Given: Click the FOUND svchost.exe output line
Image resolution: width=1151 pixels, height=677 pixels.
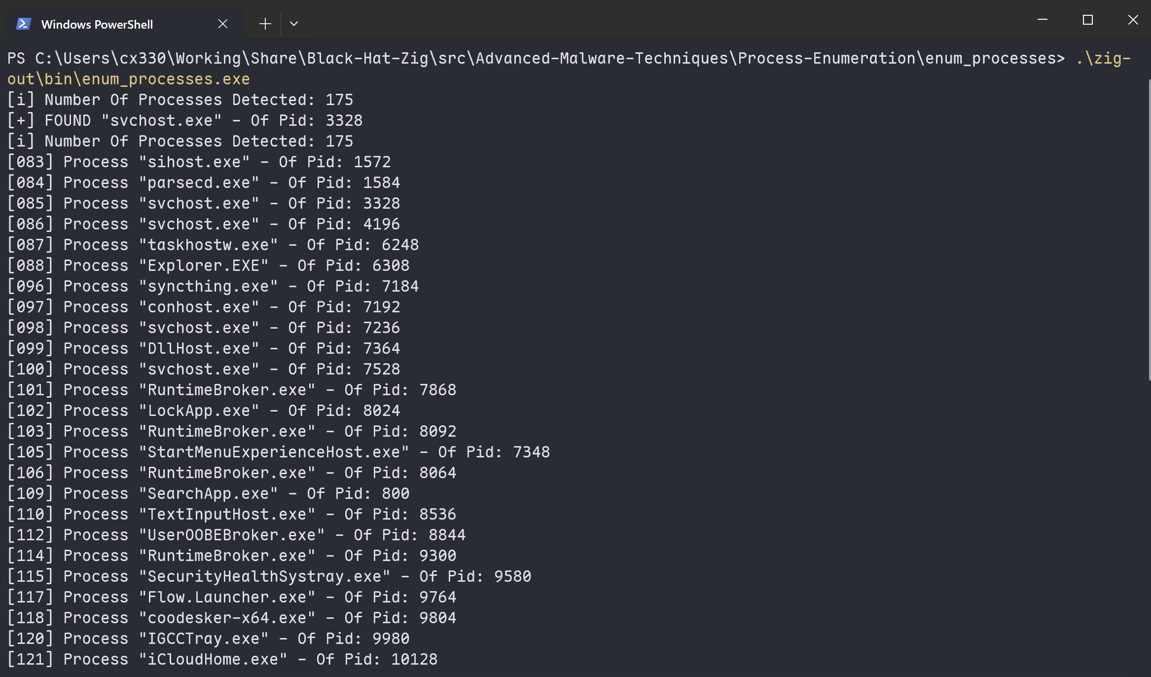Looking at the screenshot, I should pos(185,120).
